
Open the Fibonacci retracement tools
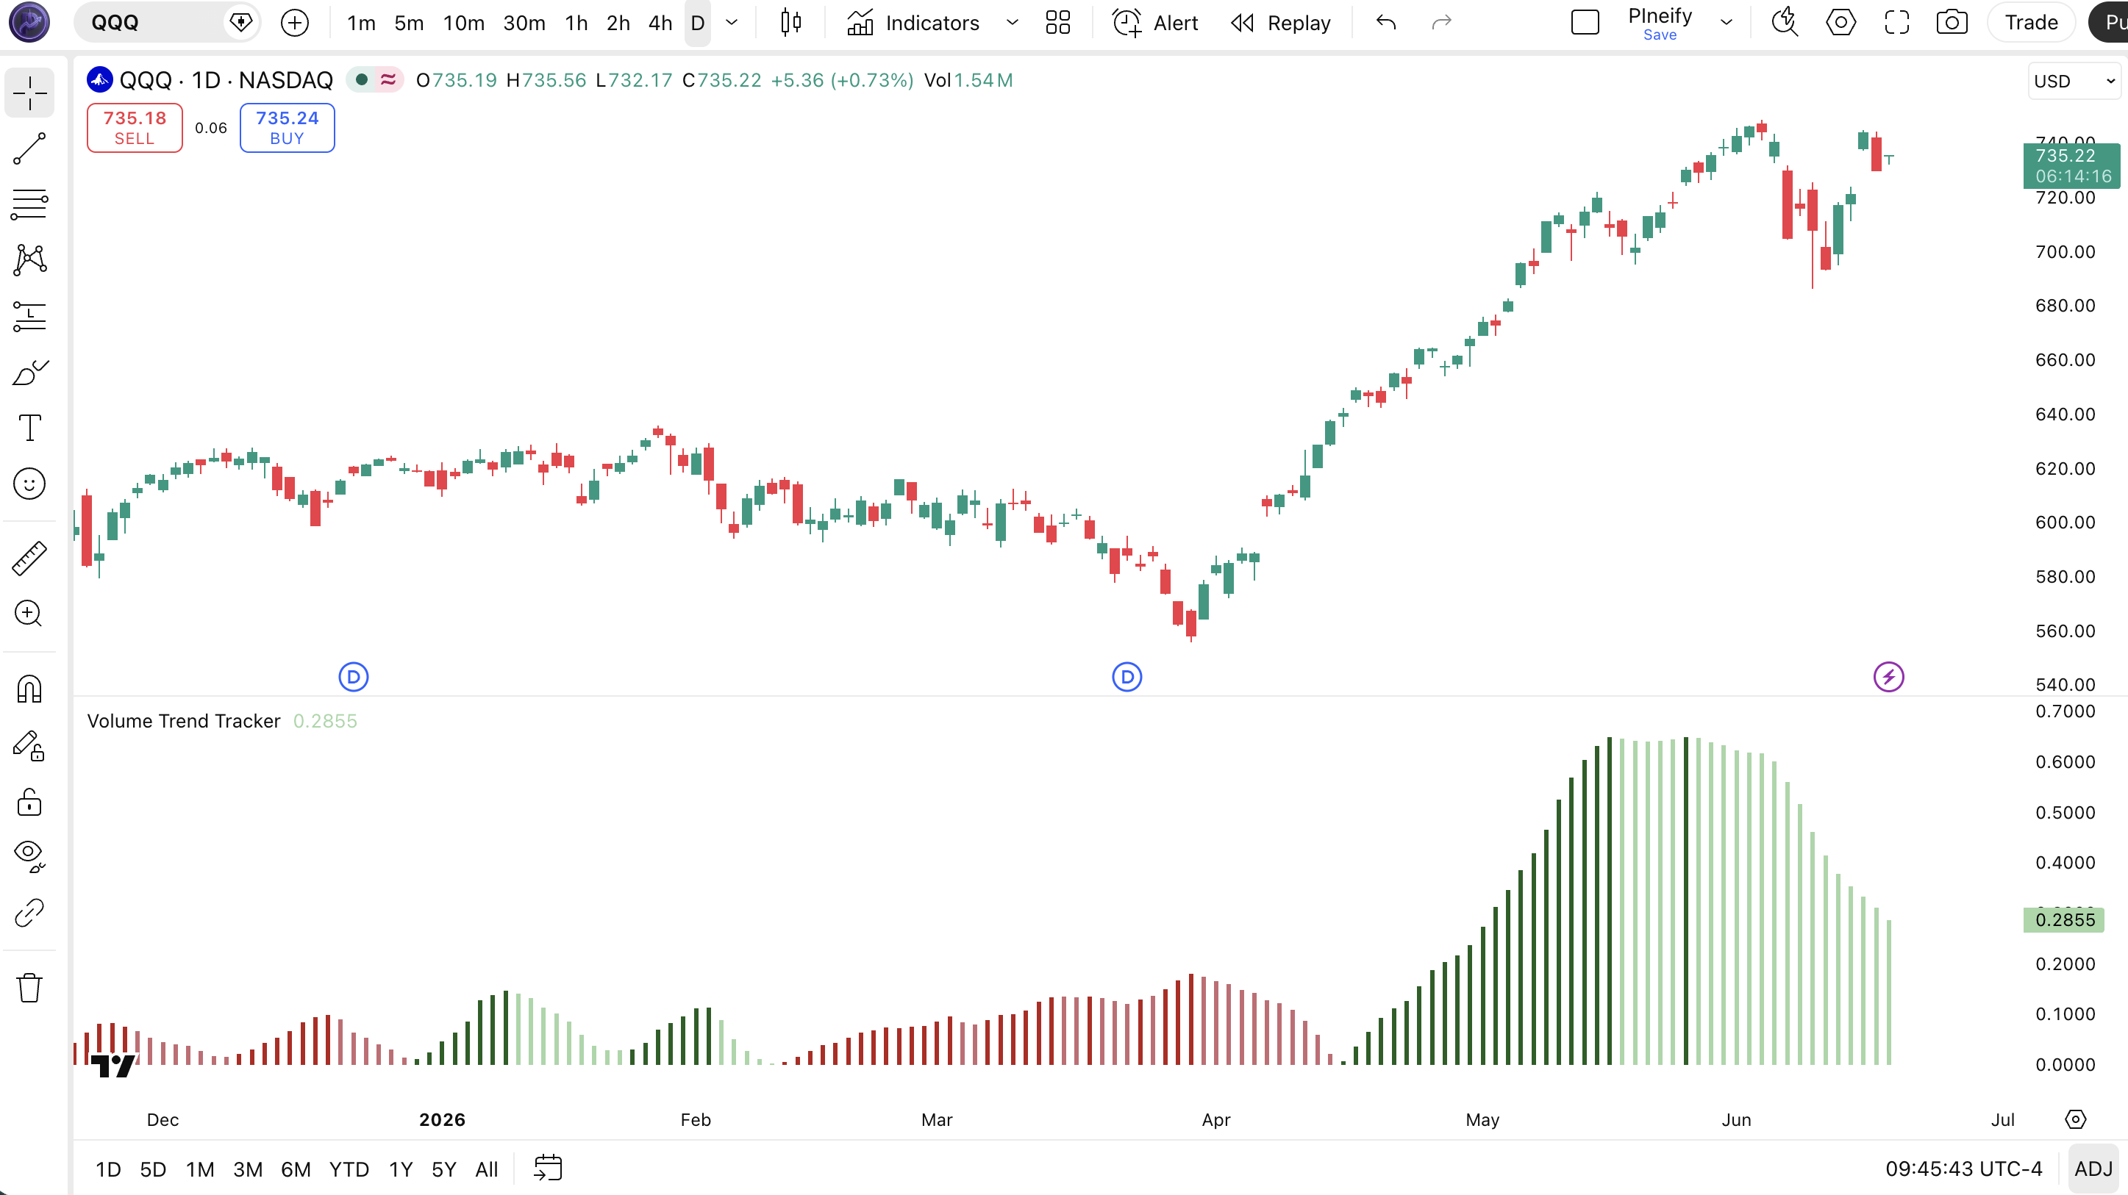pyautogui.click(x=29, y=204)
